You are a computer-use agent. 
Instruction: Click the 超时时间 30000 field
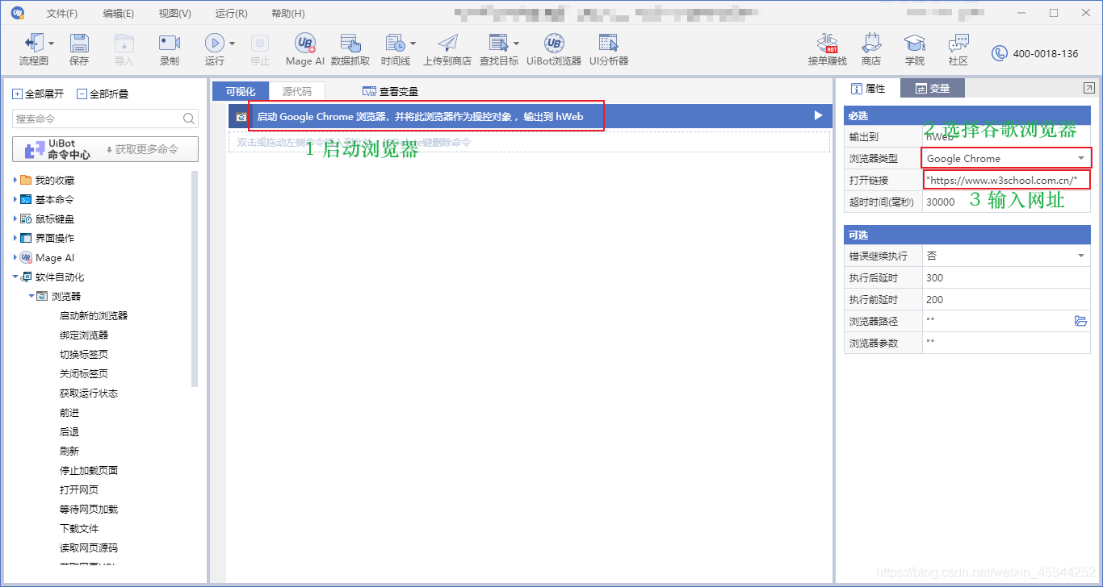(1006, 202)
